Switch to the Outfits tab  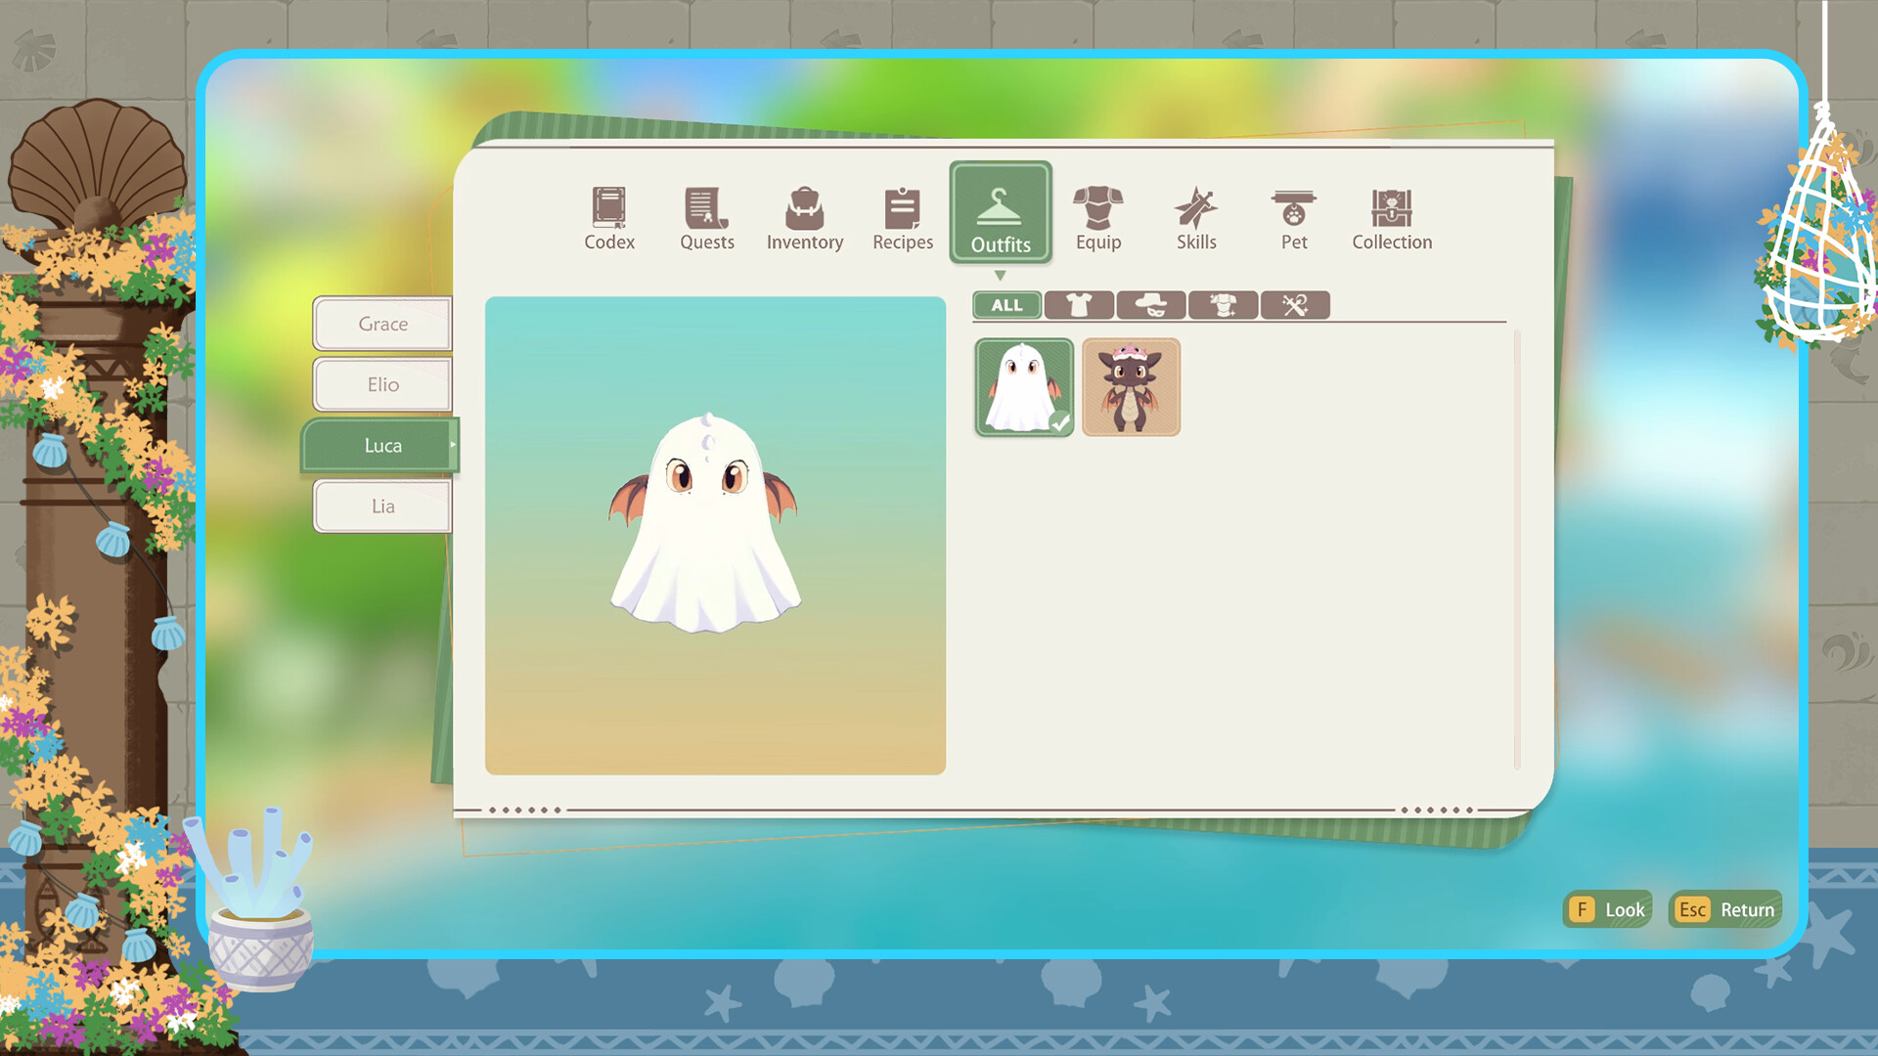[x=1001, y=213]
